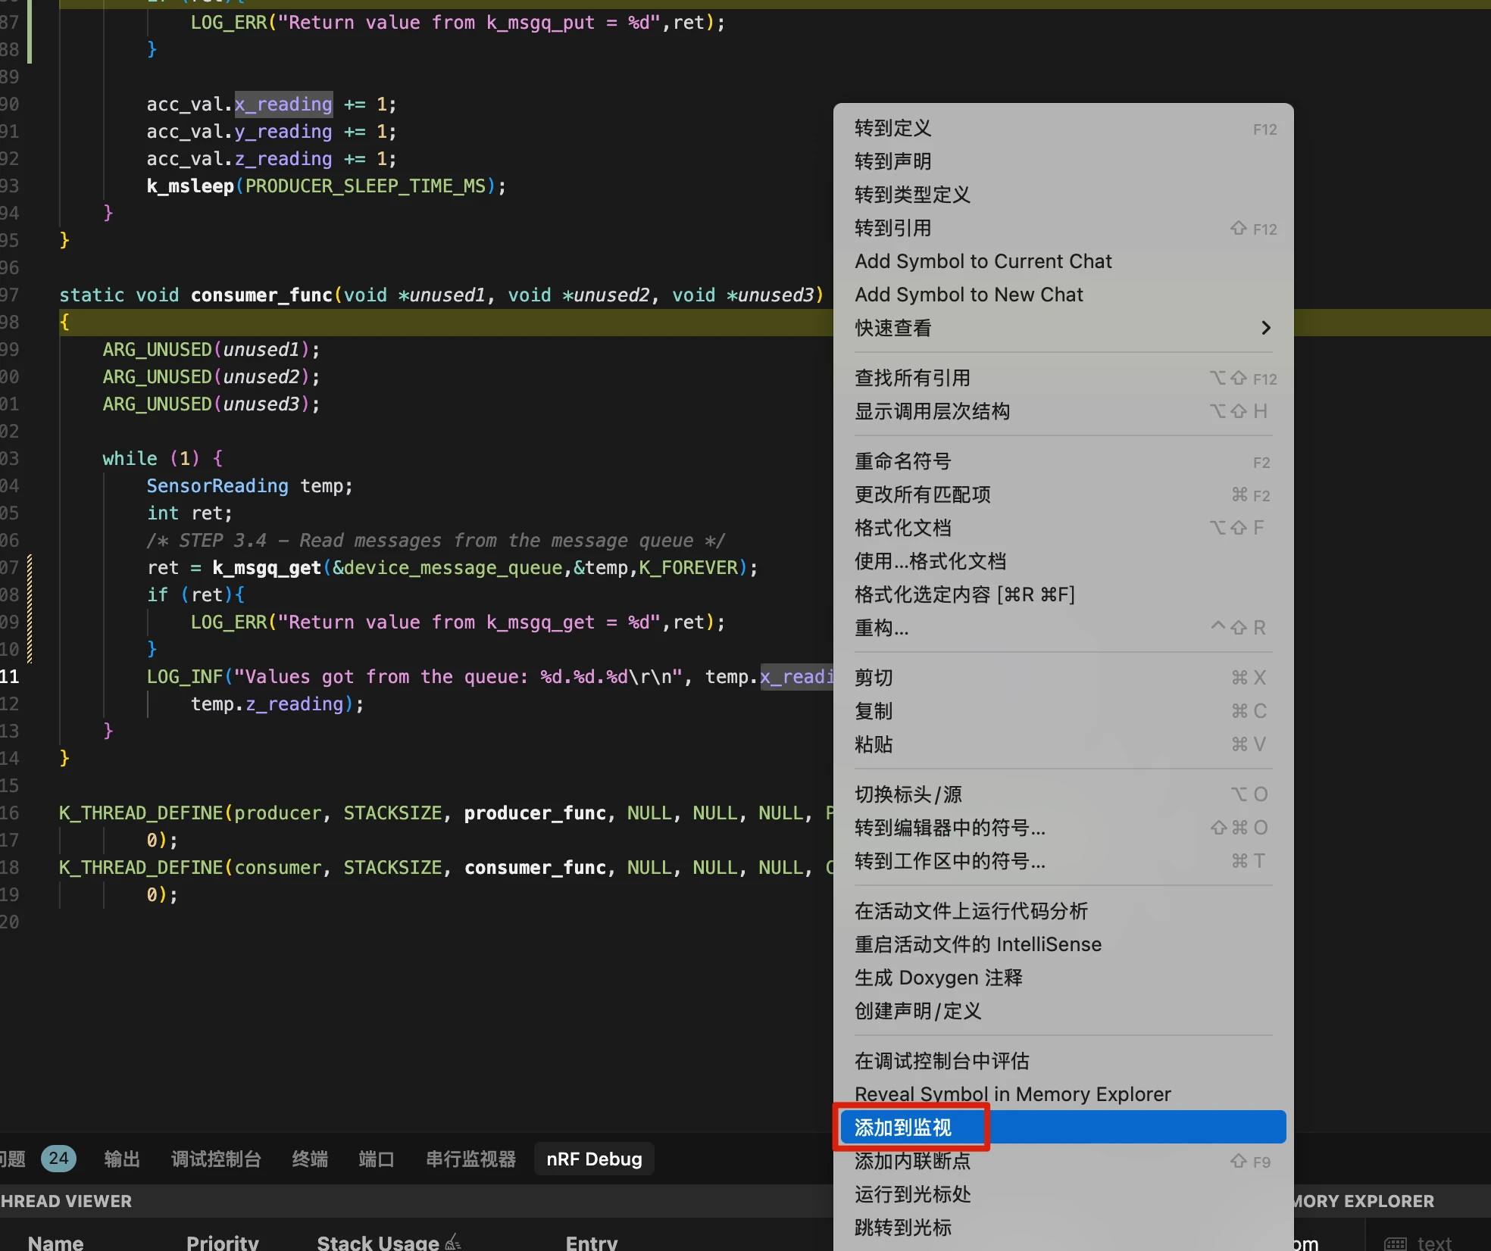The width and height of the screenshot is (1491, 1251).
Task: Choose 生成 Doxygen 注释 entry
Action: 938,978
